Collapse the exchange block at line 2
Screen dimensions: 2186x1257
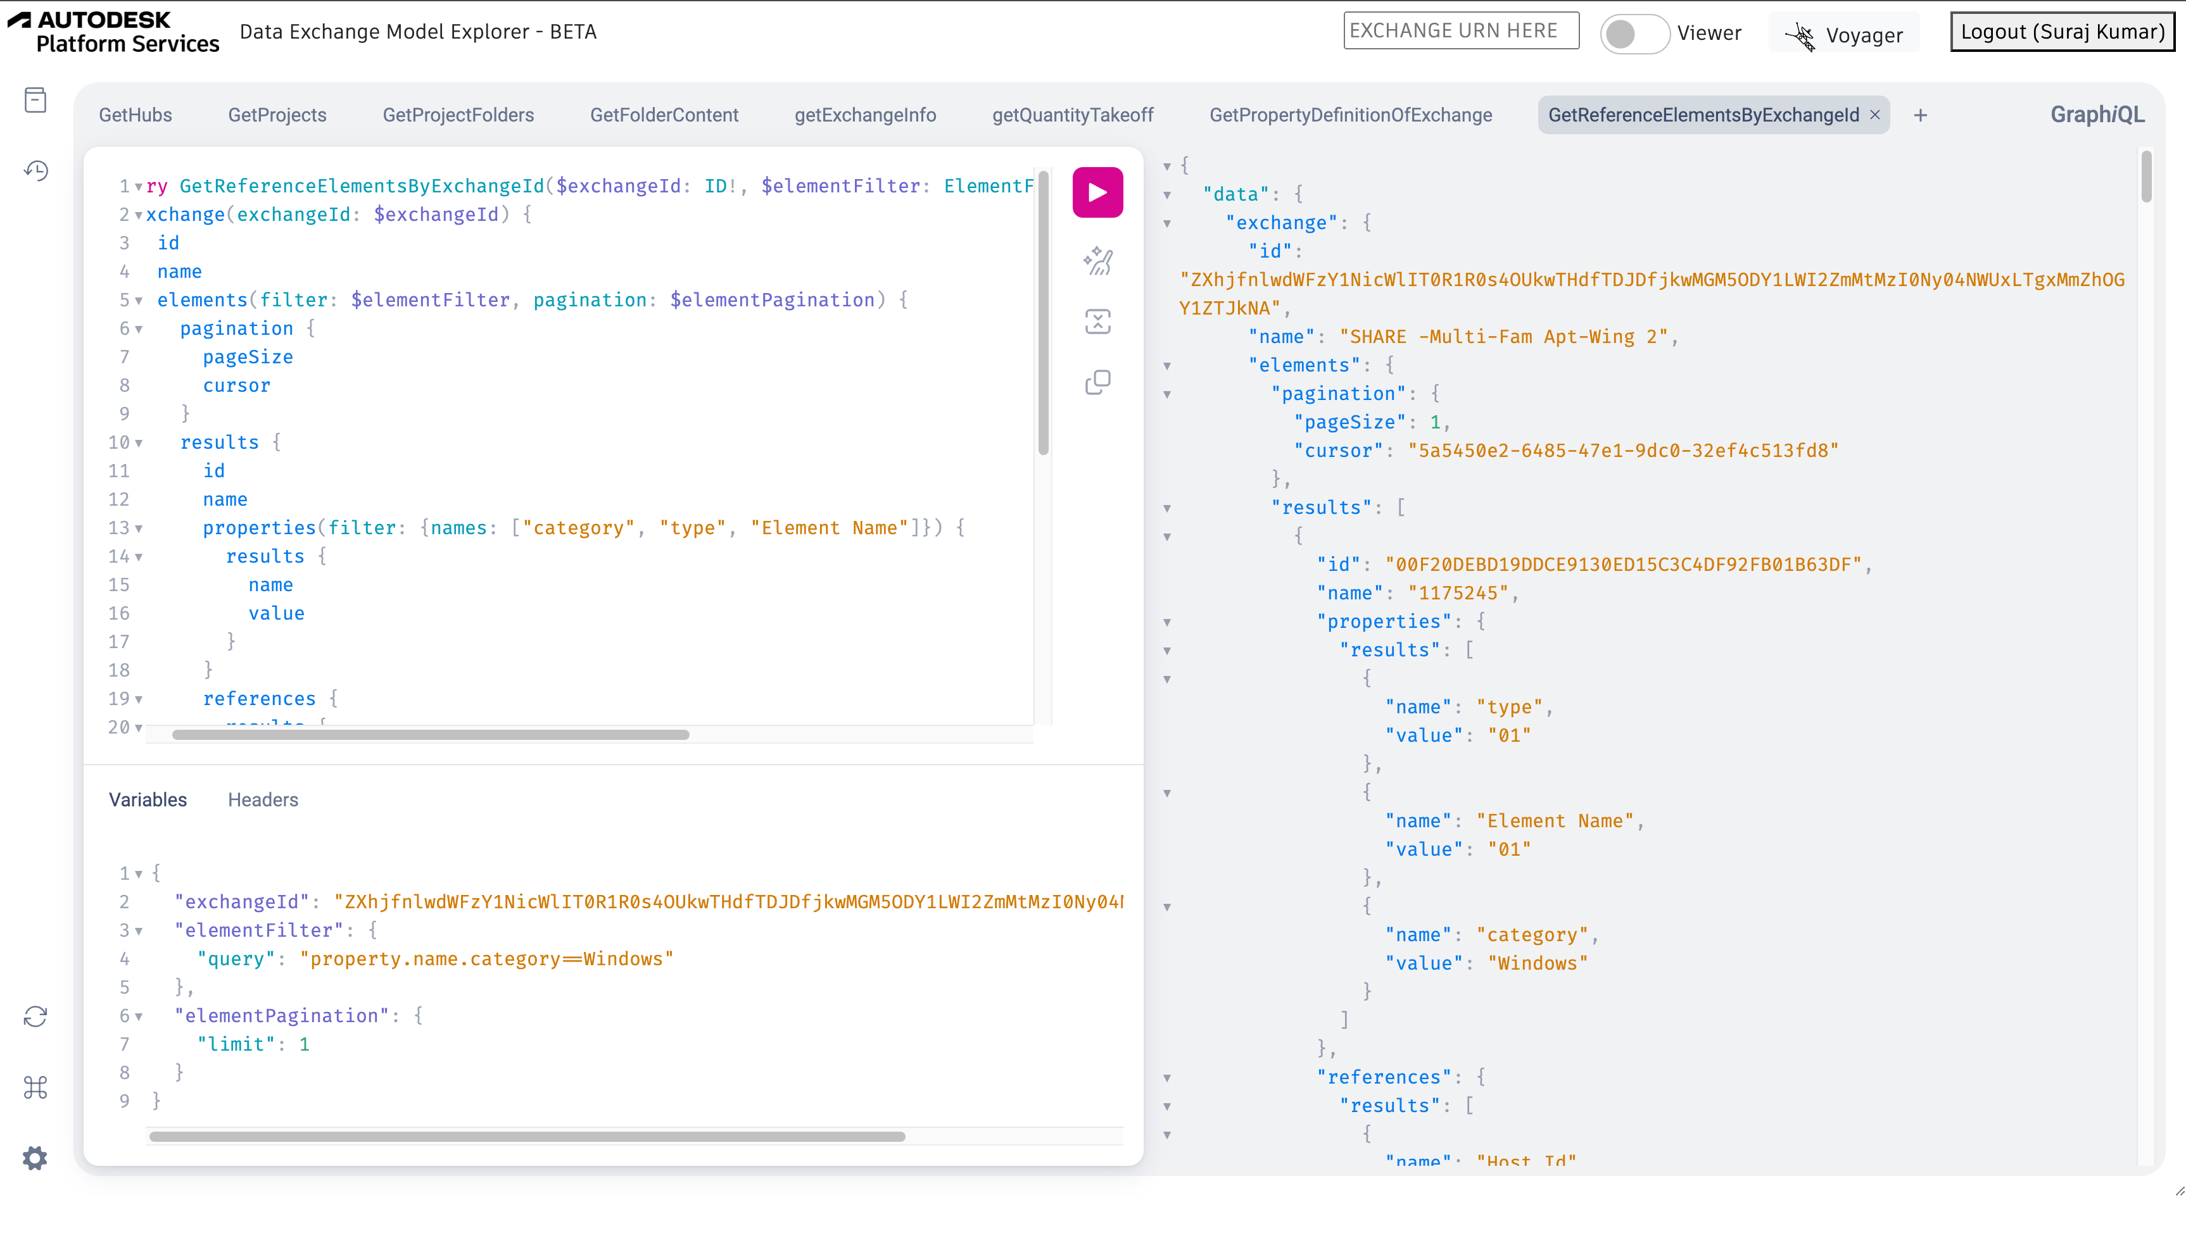click(138, 215)
